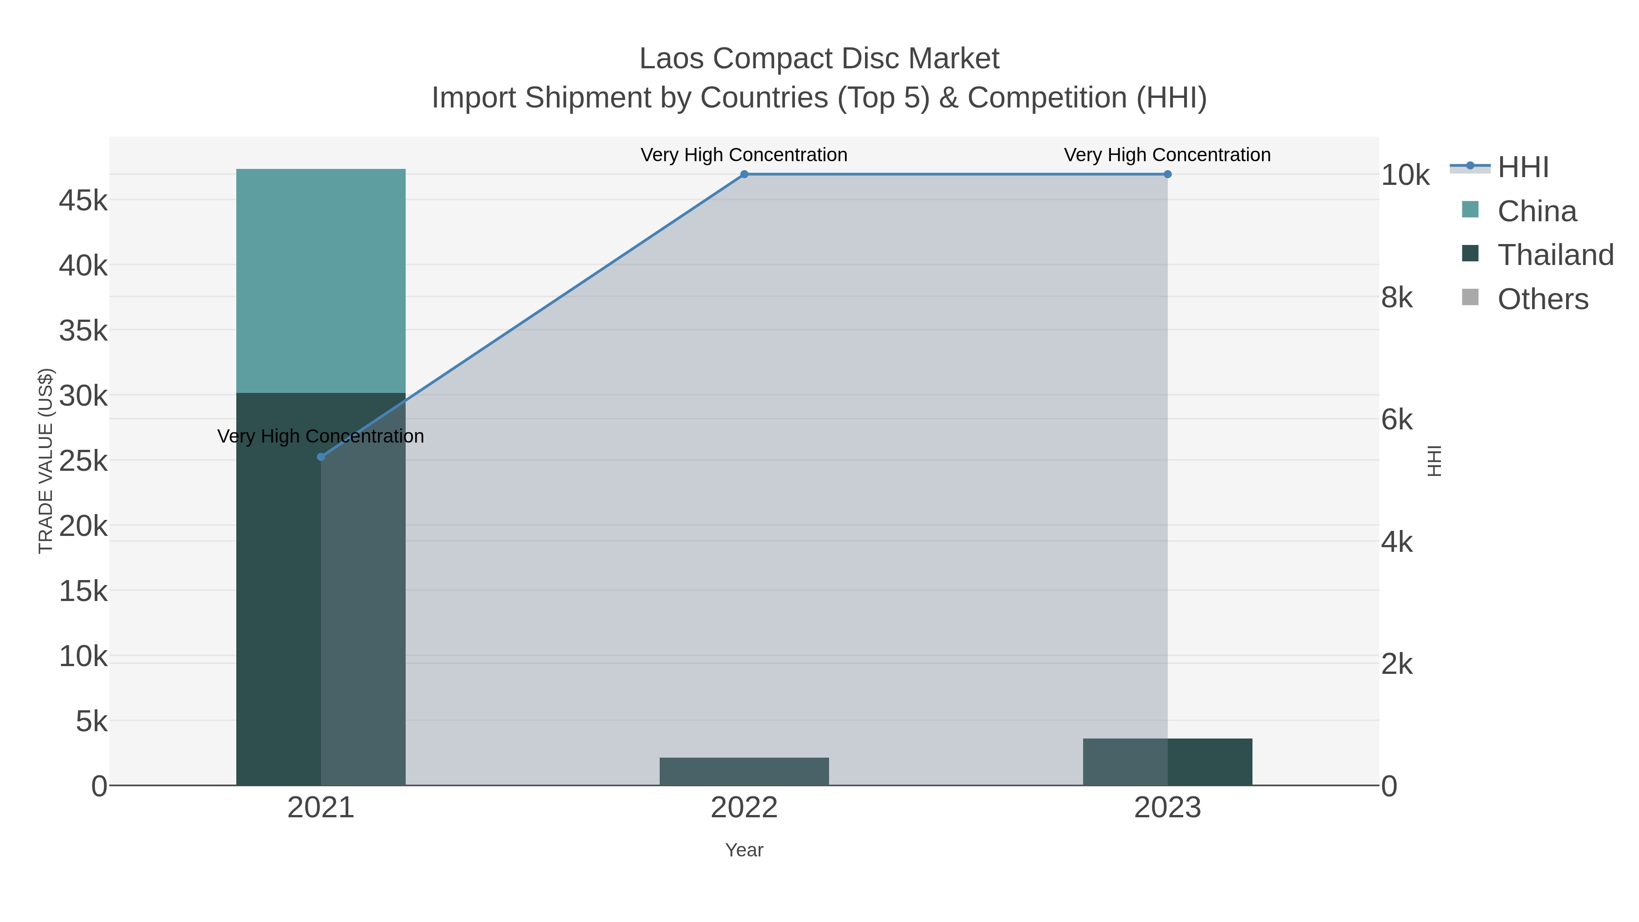Viewport: 1639px width, 922px height.
Task: Click the 2023 Thailand bar
Action: point(1167,762)
